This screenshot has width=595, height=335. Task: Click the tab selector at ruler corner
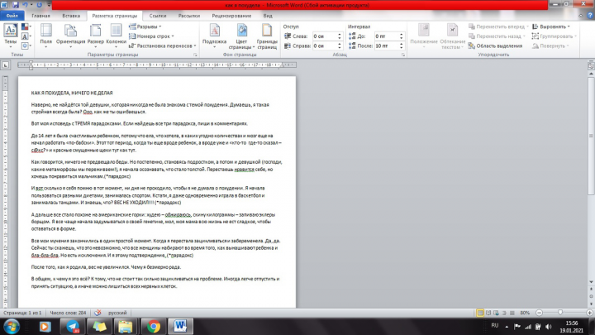point(5,65)
